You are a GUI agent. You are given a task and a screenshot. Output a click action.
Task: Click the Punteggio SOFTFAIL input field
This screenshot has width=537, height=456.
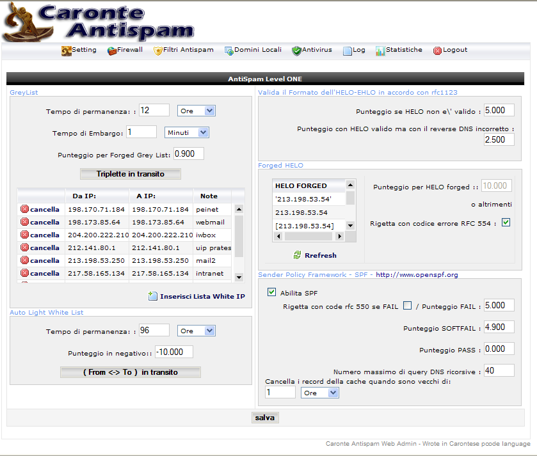pyautogui.click(x=499, y=327)
